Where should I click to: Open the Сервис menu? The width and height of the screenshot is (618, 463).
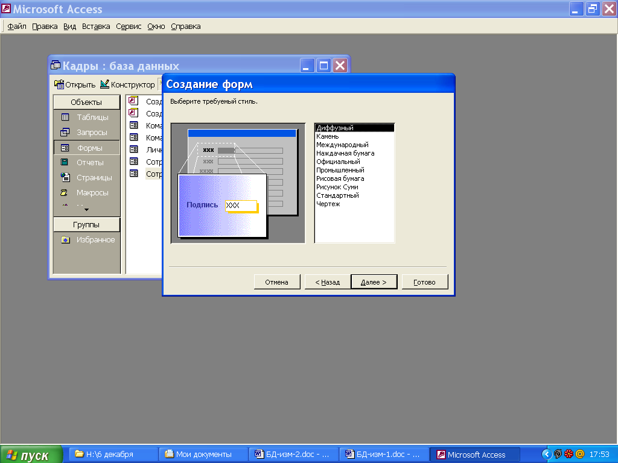[129, 27]
